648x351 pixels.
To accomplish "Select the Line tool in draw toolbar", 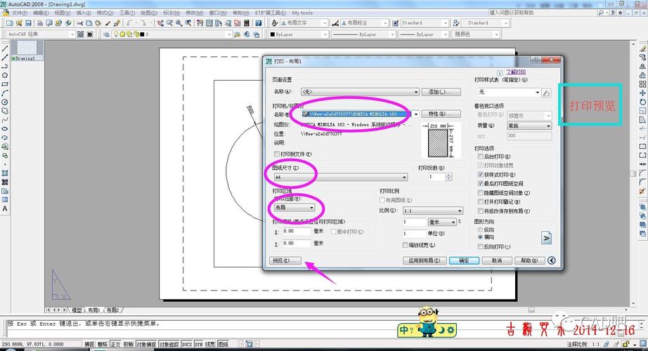I will tap(5, 48).
